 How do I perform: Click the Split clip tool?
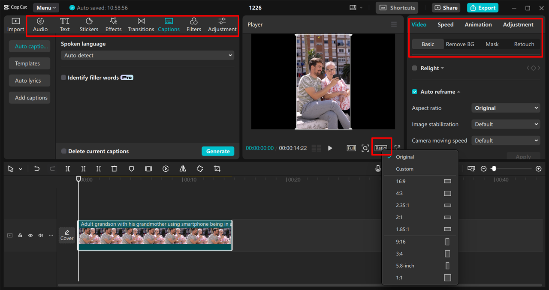tap(68, 169)
